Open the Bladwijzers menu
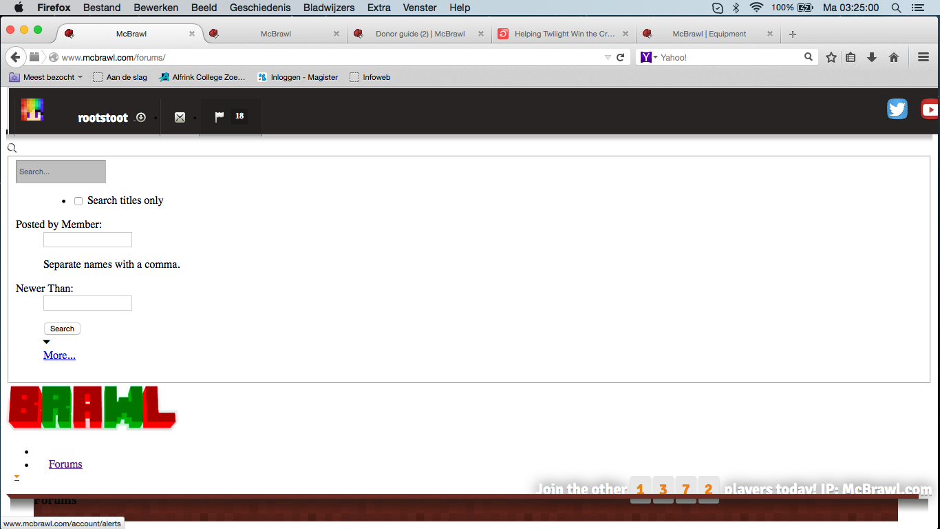940x529 pixels. (329, 8)
